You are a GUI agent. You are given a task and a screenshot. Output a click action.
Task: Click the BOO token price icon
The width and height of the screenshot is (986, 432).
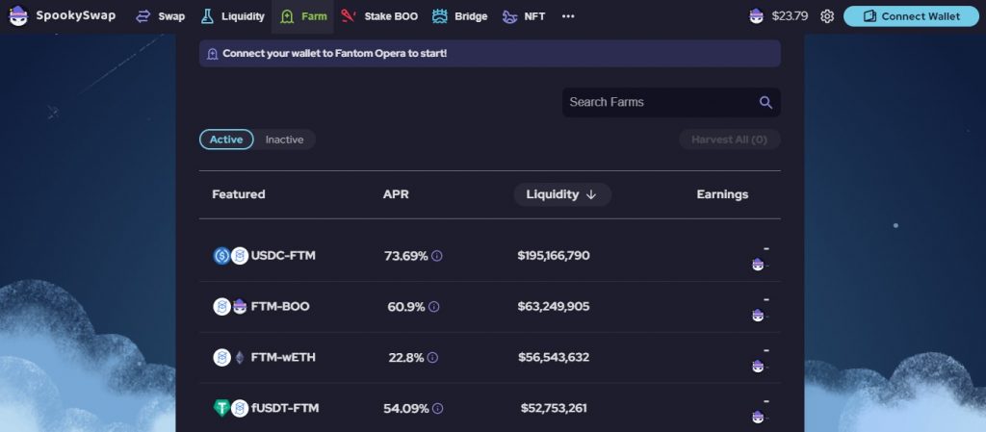pyautogui.click(x=757, y=16)
